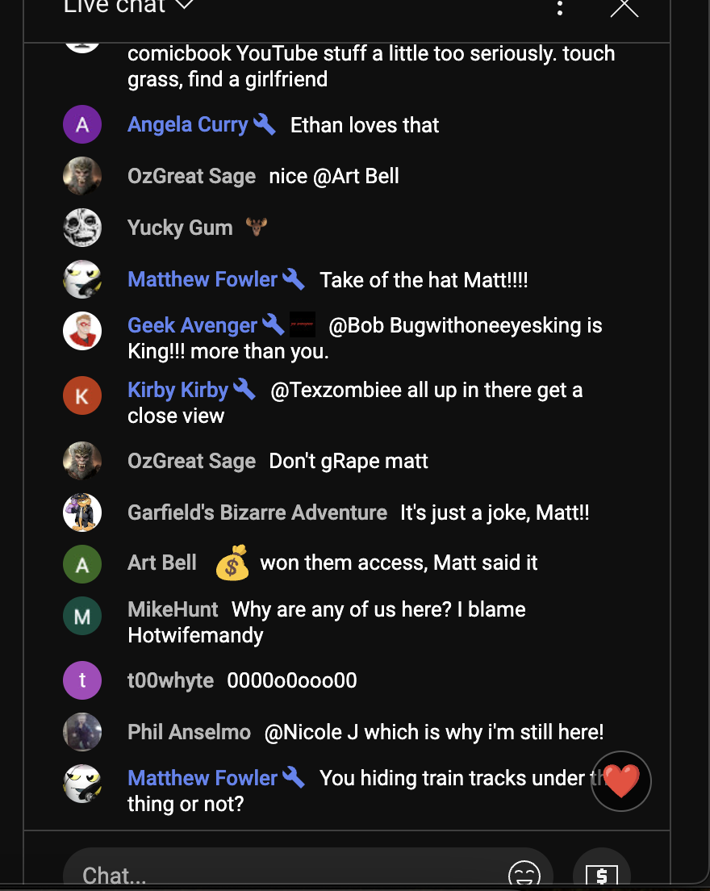This screenshot has width=710, height=891.
Task: Click Angela Curry's purple avatar
Action: pyautogui.click(x=82, y=124)
